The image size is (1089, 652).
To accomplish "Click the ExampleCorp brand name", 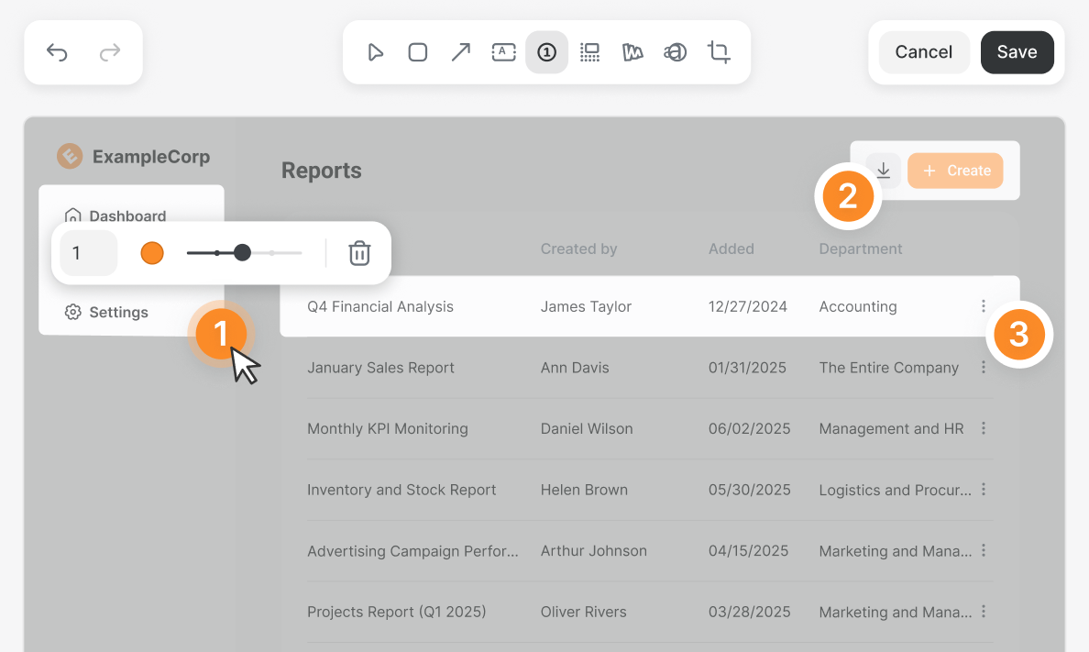I will tap(151, 157).
